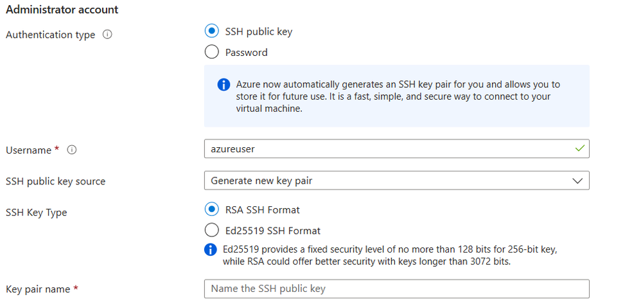Click the Authentication type info icon
This screenshot has height=304, width=641.
[x=107, y=35]
